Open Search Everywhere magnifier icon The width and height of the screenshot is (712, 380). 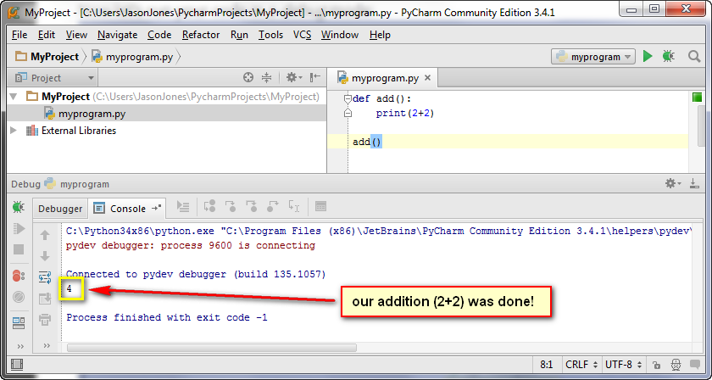694,56
